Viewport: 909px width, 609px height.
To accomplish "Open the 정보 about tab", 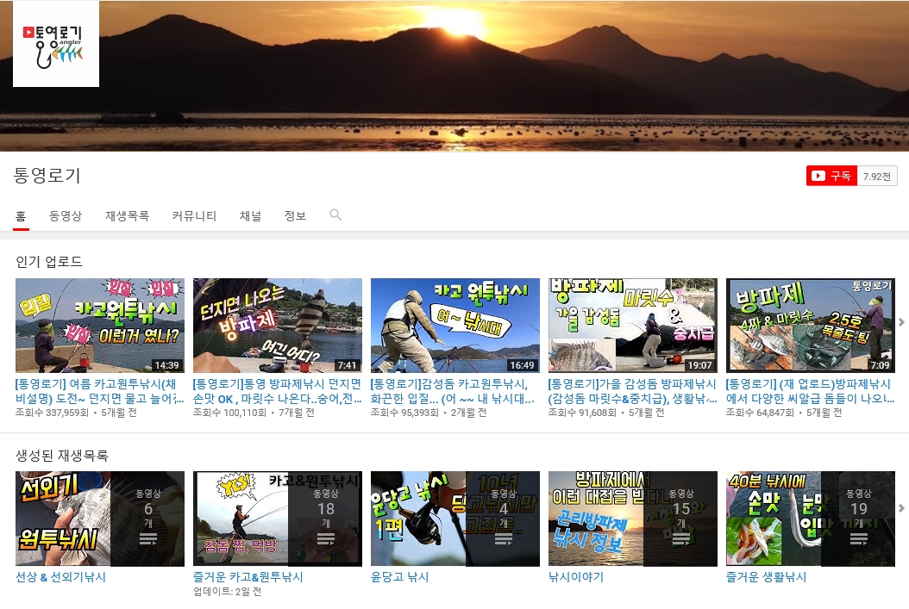I will pos(295,216).
